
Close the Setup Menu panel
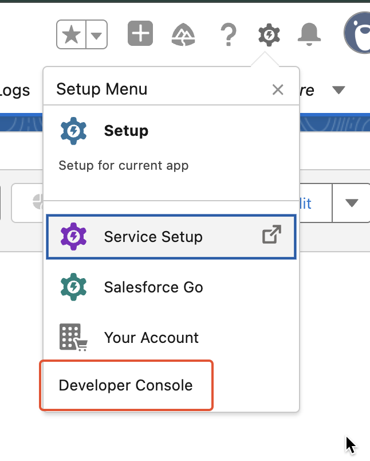point(278,89)
